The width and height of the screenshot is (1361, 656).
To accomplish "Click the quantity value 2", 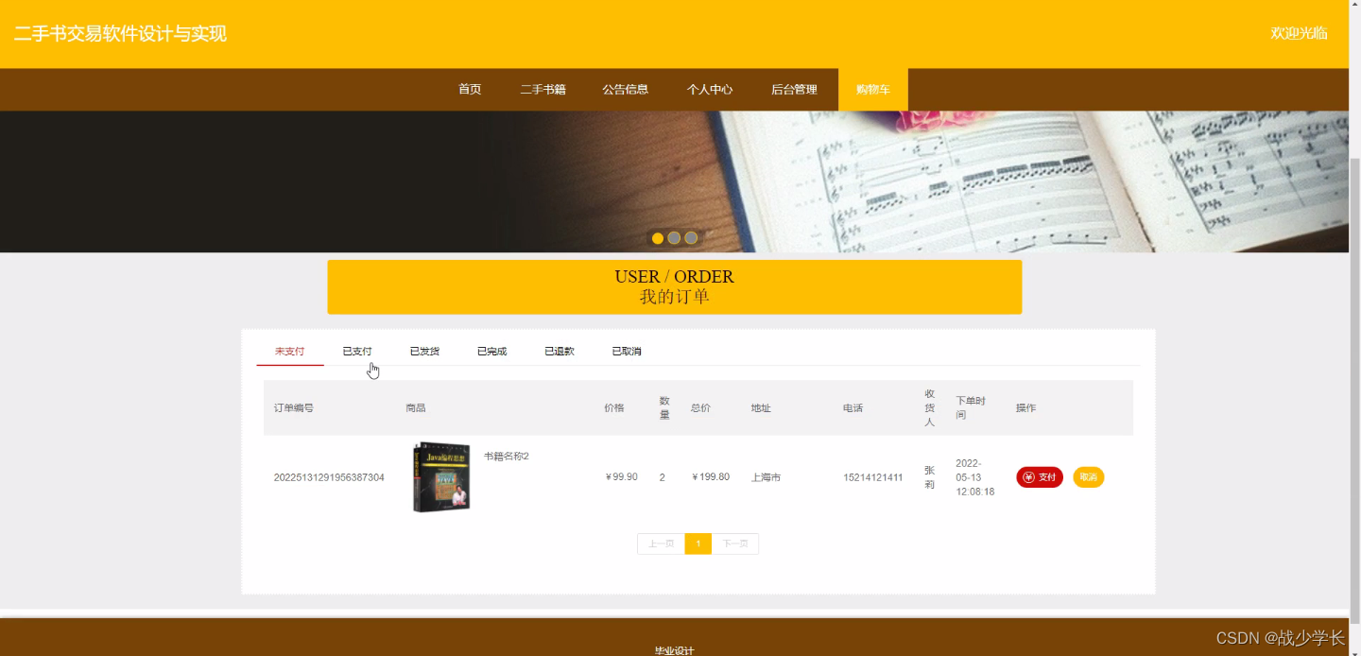I will (662, 477).
